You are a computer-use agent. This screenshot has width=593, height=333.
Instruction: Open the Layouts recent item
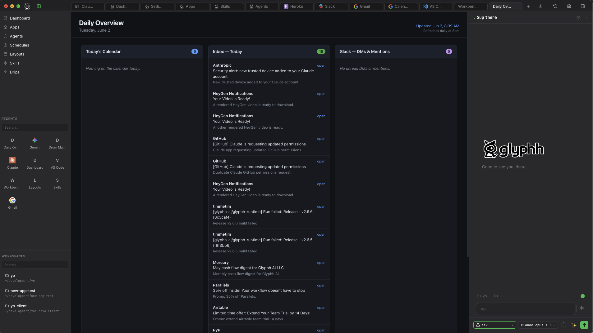pyautogui.click(x=35, y=183)
